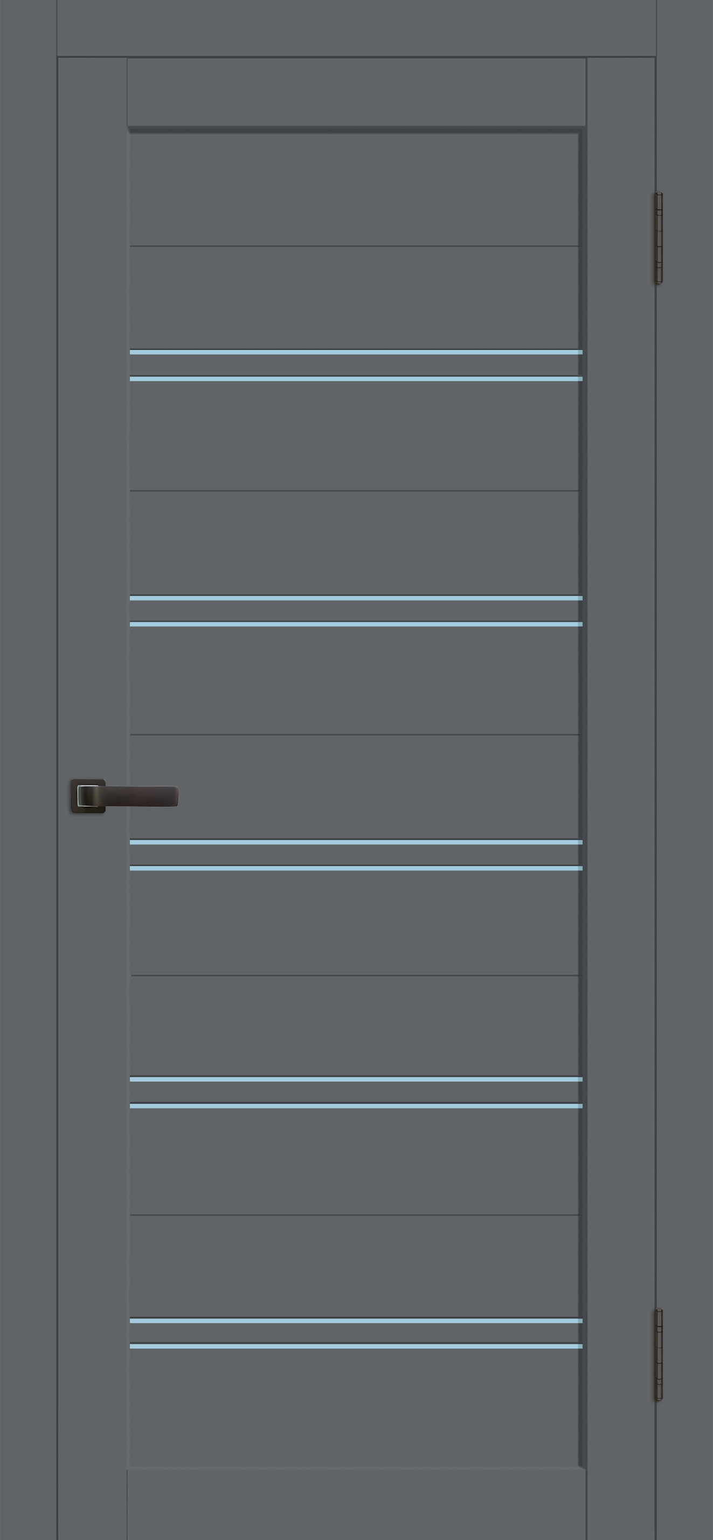Select the lower door hinge
The height and width of the screenshot is (1540, 713).
[658, 1354]
